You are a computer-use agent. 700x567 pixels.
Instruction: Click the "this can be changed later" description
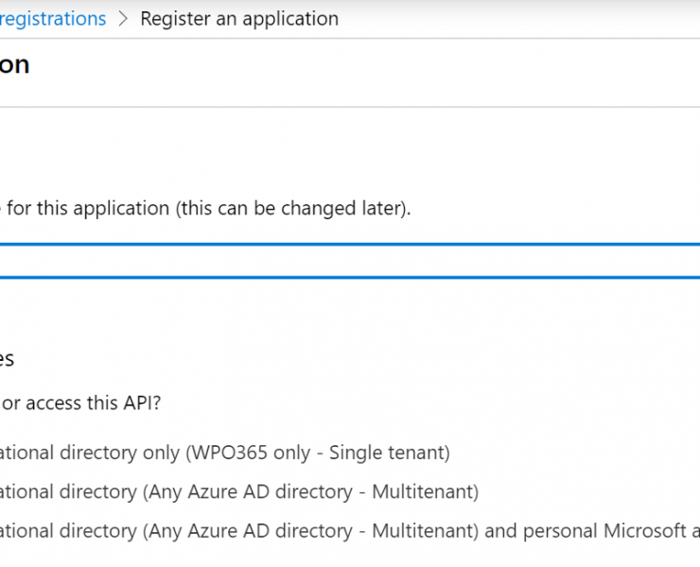coord(293,208)
